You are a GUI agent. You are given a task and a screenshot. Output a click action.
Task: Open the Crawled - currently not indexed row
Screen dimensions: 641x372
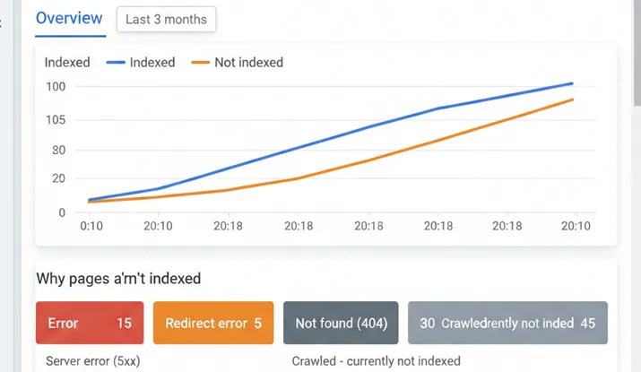[x=376, y=361]
